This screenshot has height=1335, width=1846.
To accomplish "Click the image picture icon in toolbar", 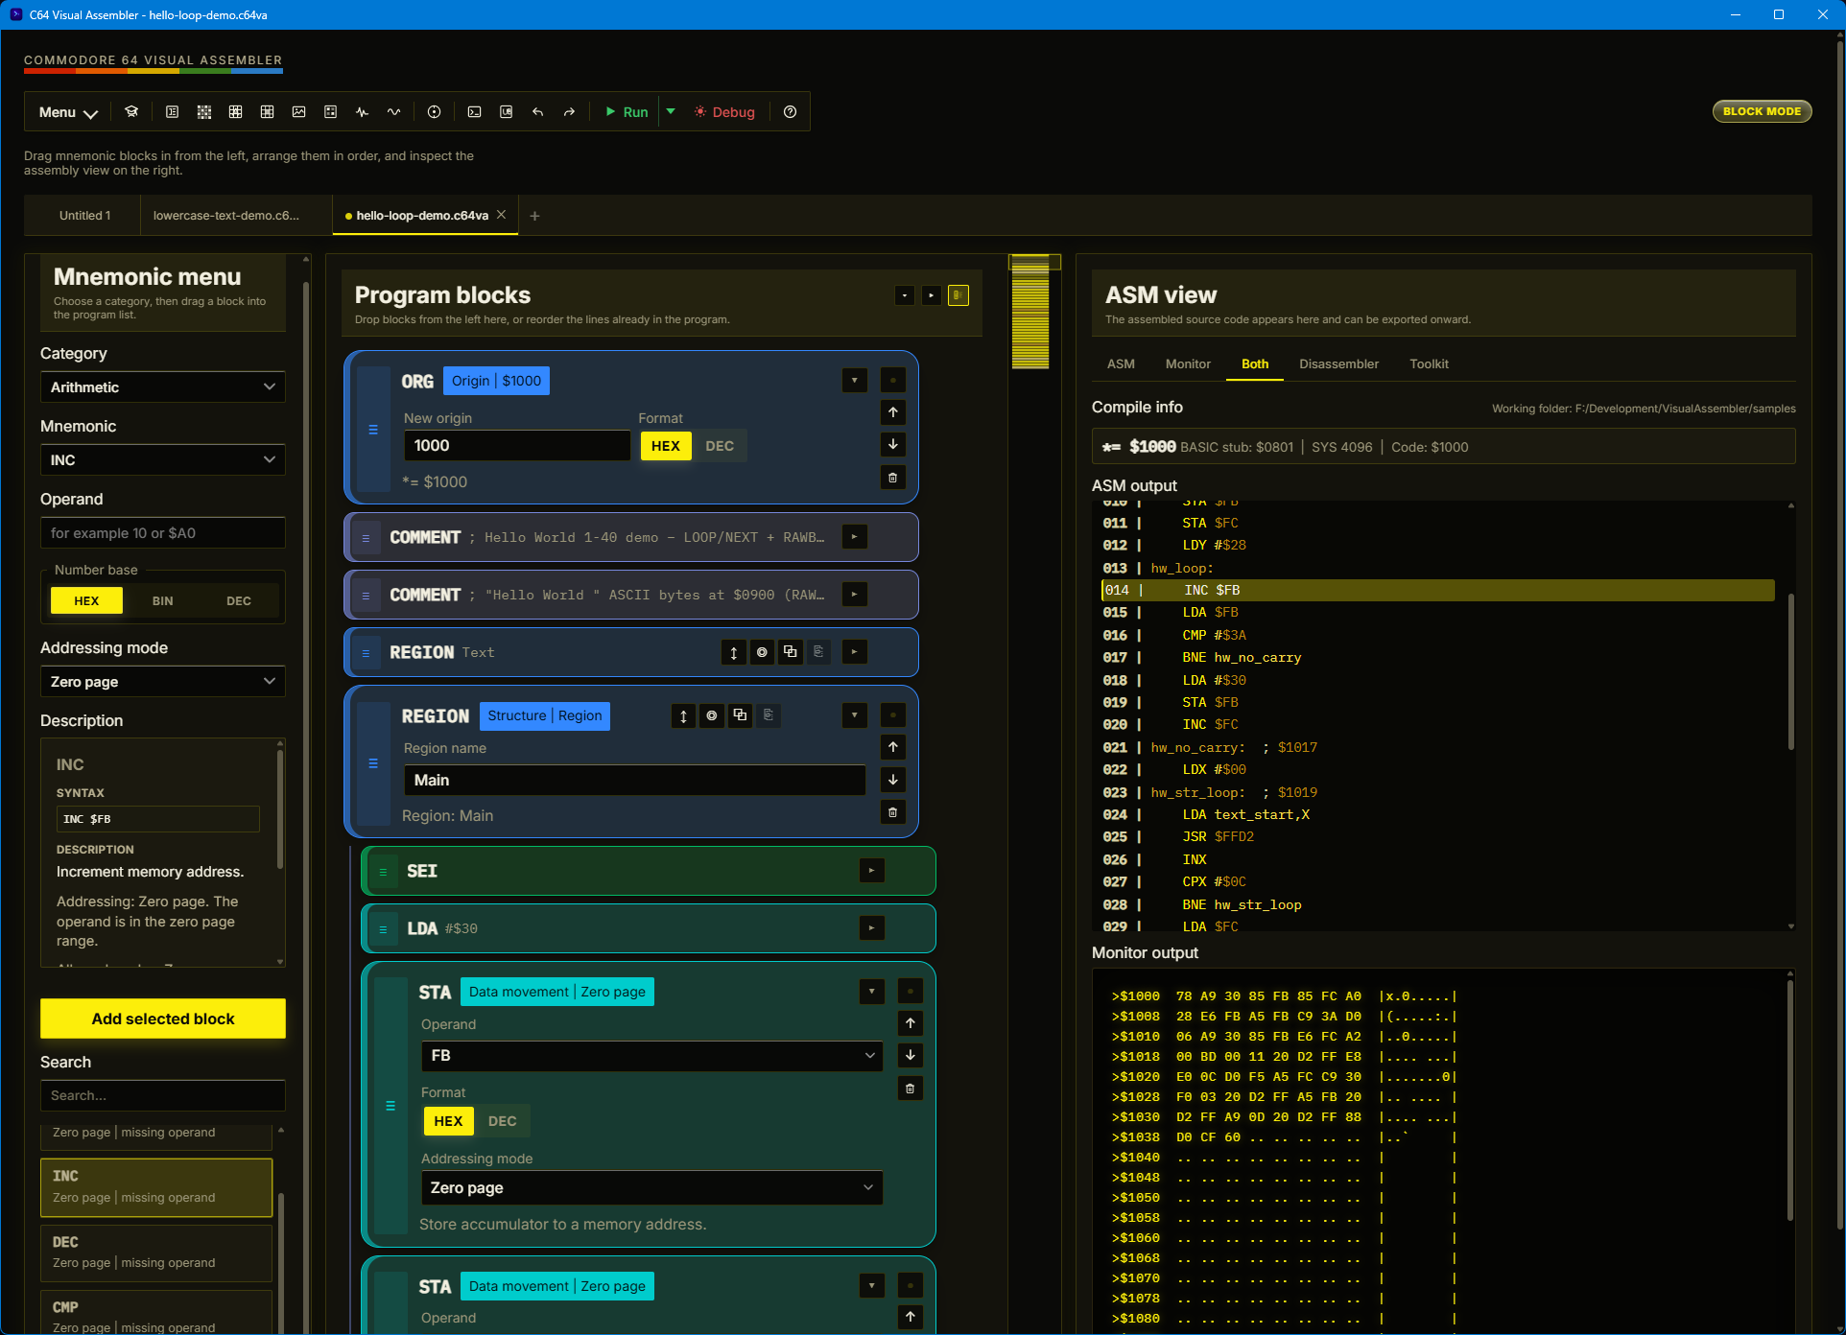I will [298, 112].
